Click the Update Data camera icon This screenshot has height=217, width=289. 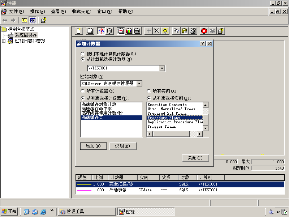[212, 31]
